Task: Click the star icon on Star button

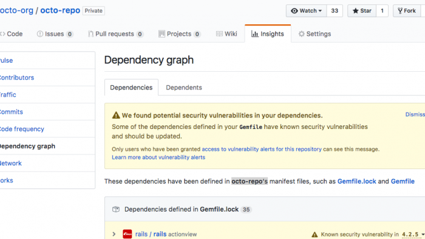Action: [355, 11]
